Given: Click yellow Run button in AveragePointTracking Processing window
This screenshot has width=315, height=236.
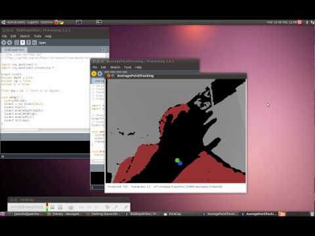Looking at the screenshot, I should coord(94,73).
